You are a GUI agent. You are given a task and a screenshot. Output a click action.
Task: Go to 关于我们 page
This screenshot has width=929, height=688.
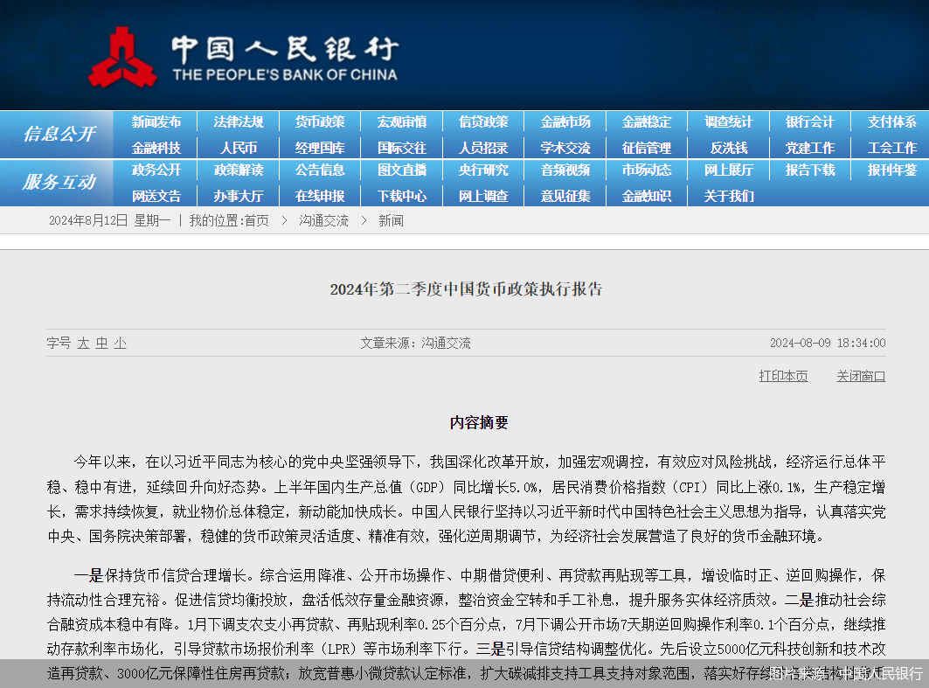point(729,196)
